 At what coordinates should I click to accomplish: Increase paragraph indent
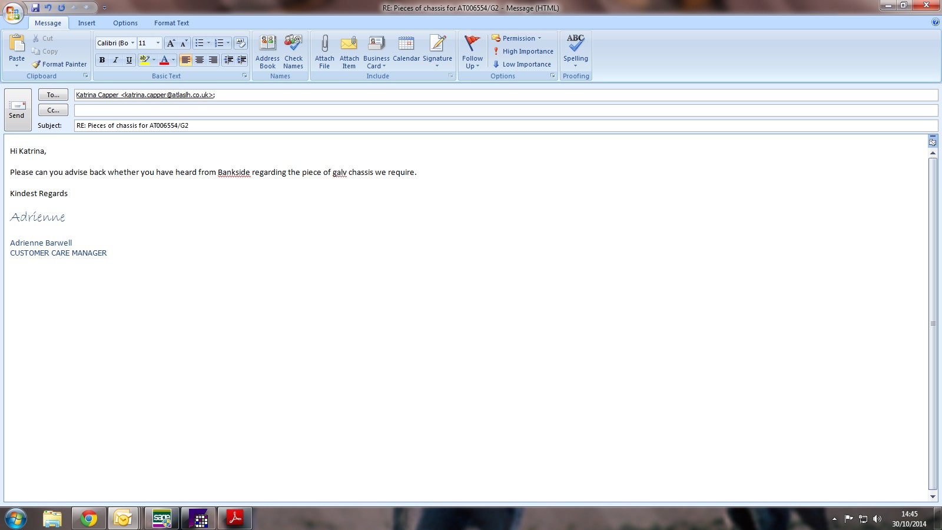241,60
